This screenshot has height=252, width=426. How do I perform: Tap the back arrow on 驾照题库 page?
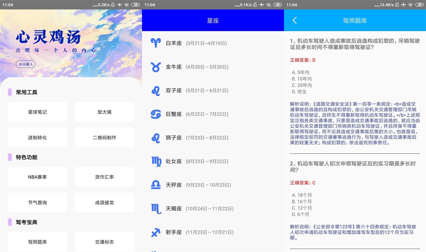295,20
